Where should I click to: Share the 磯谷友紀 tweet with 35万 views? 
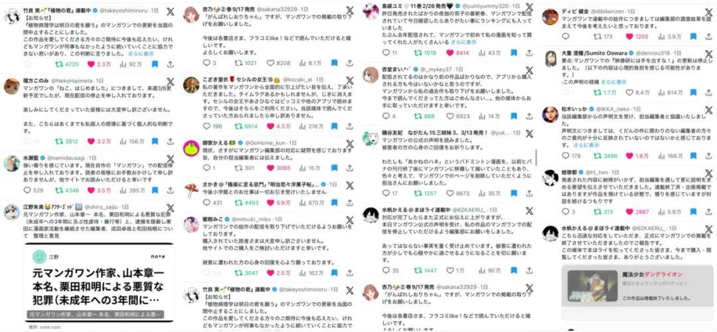pyautogui.click(x=529, y=193)
